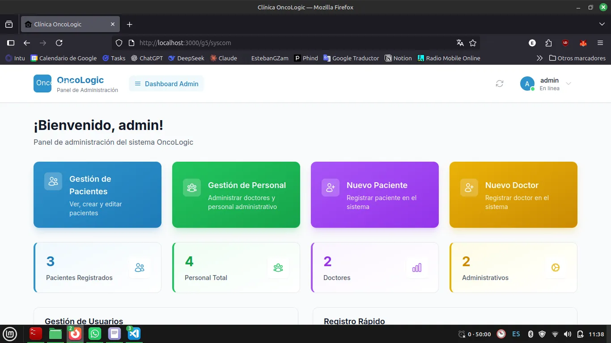Open the Firefox View icon

(9, 24)
